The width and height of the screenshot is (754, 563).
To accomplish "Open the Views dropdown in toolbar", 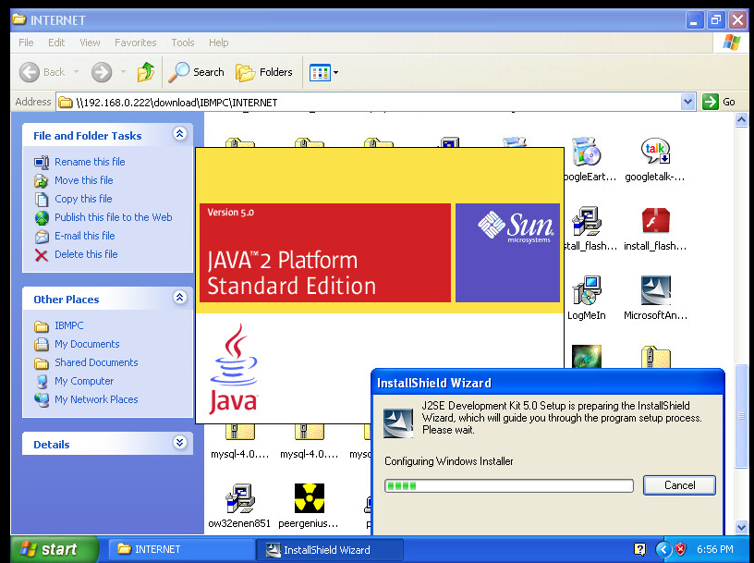I will coord(323,72).
